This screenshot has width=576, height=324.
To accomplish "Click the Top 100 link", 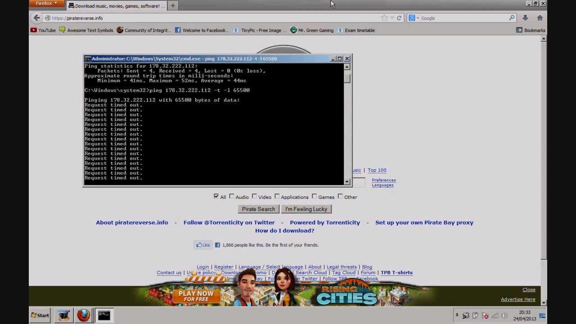I will coord(377,170).
